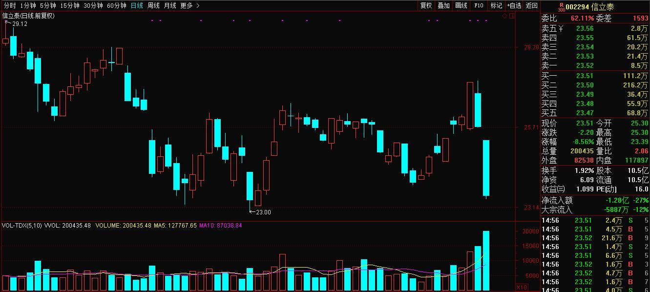Image resolution: width=650 pixels, height=292 pixels.
Task: Switch to the 月线 monthly chart tab
Action: click(170, 5)
